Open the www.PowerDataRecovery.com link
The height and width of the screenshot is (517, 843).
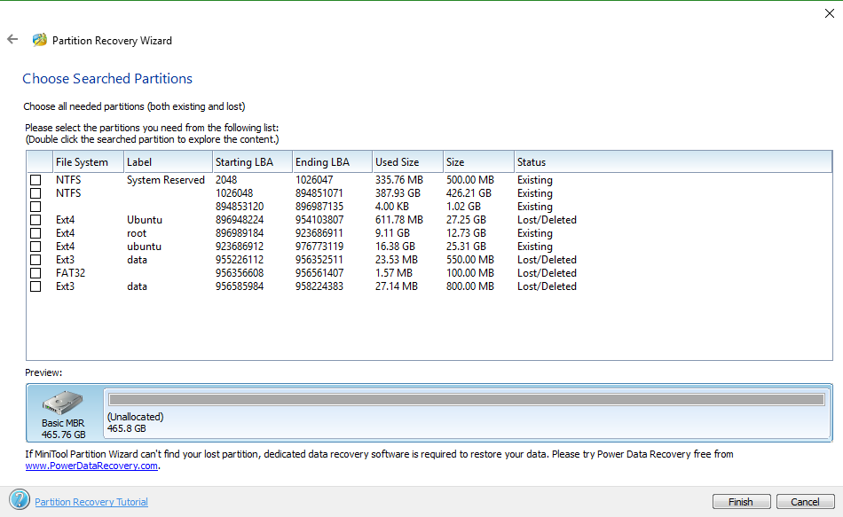[91, 466]
